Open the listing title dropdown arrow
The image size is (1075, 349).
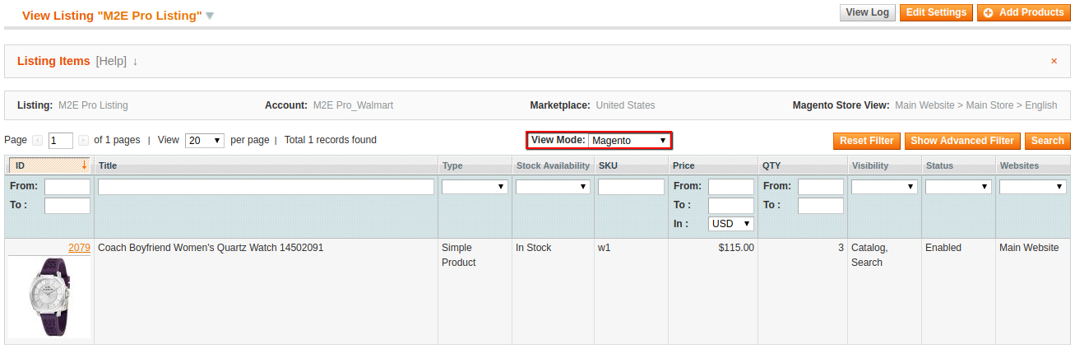[210, 16]
